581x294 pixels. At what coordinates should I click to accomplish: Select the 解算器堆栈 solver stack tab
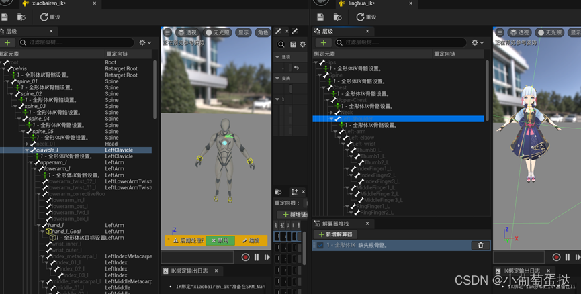click(x=335, y=224)
